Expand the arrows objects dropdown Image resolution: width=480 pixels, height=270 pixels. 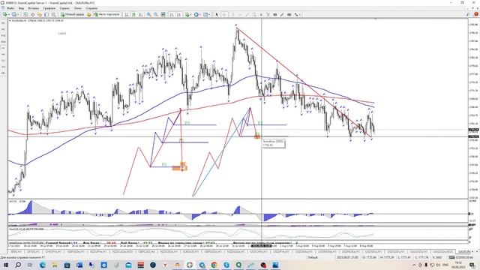pos(298,14)
